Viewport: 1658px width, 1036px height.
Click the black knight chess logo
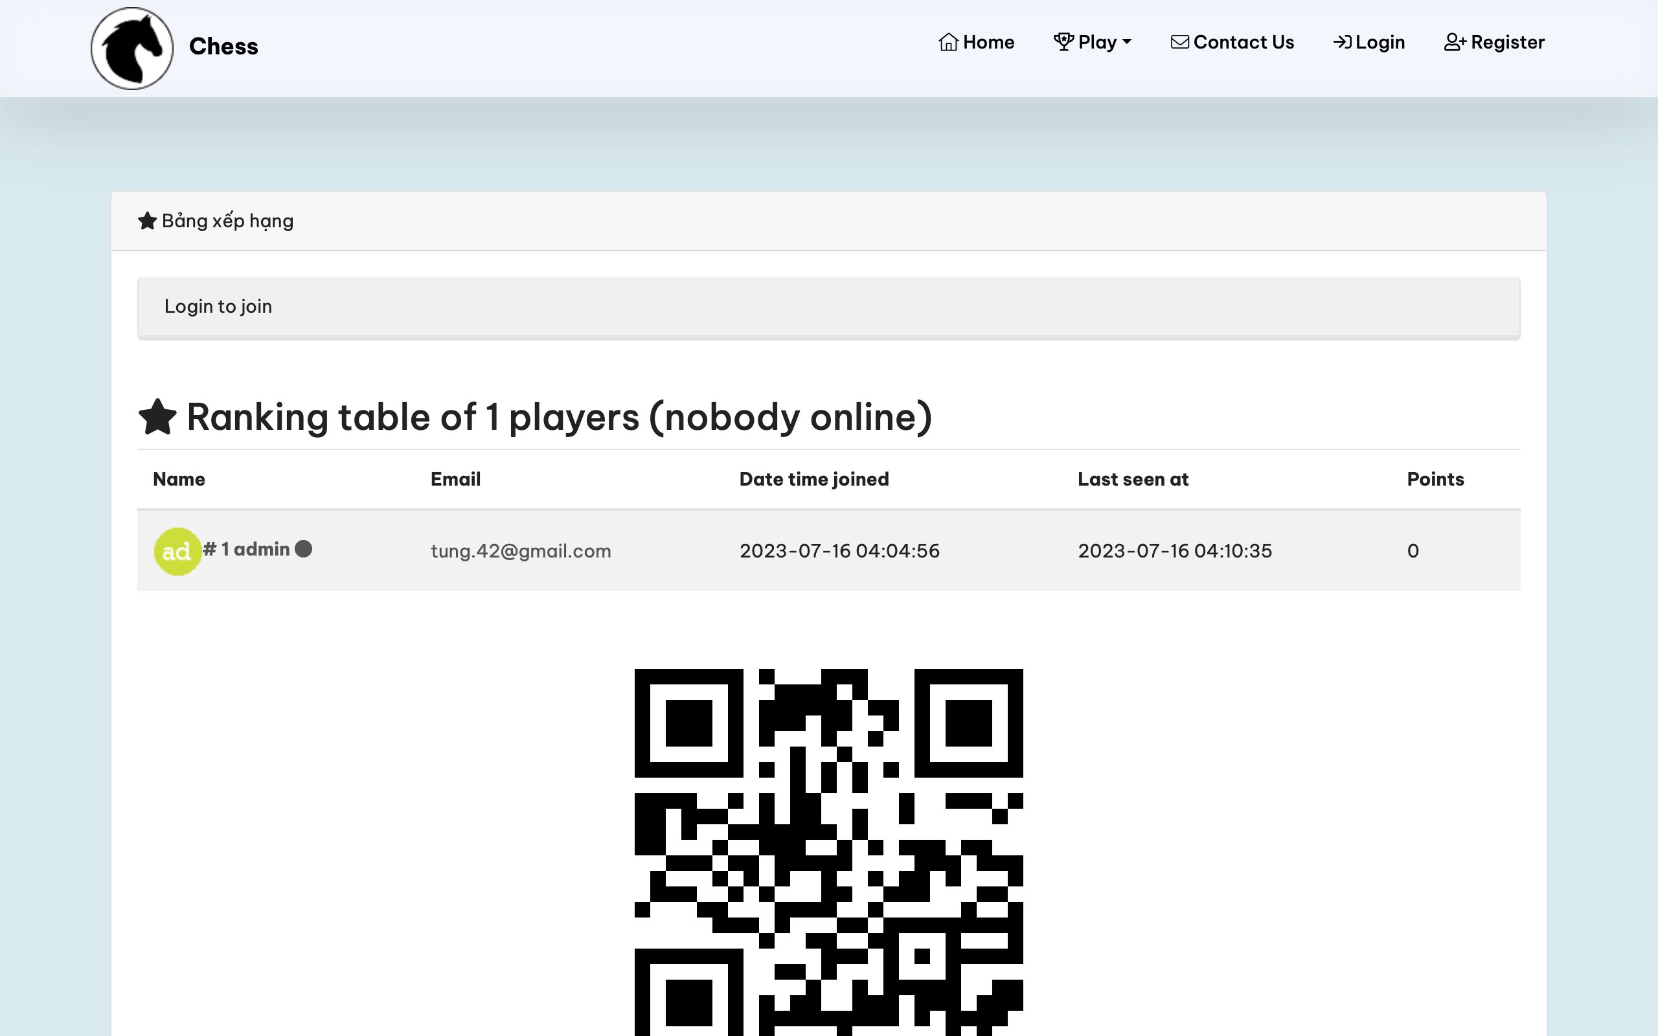pos(131,48)
